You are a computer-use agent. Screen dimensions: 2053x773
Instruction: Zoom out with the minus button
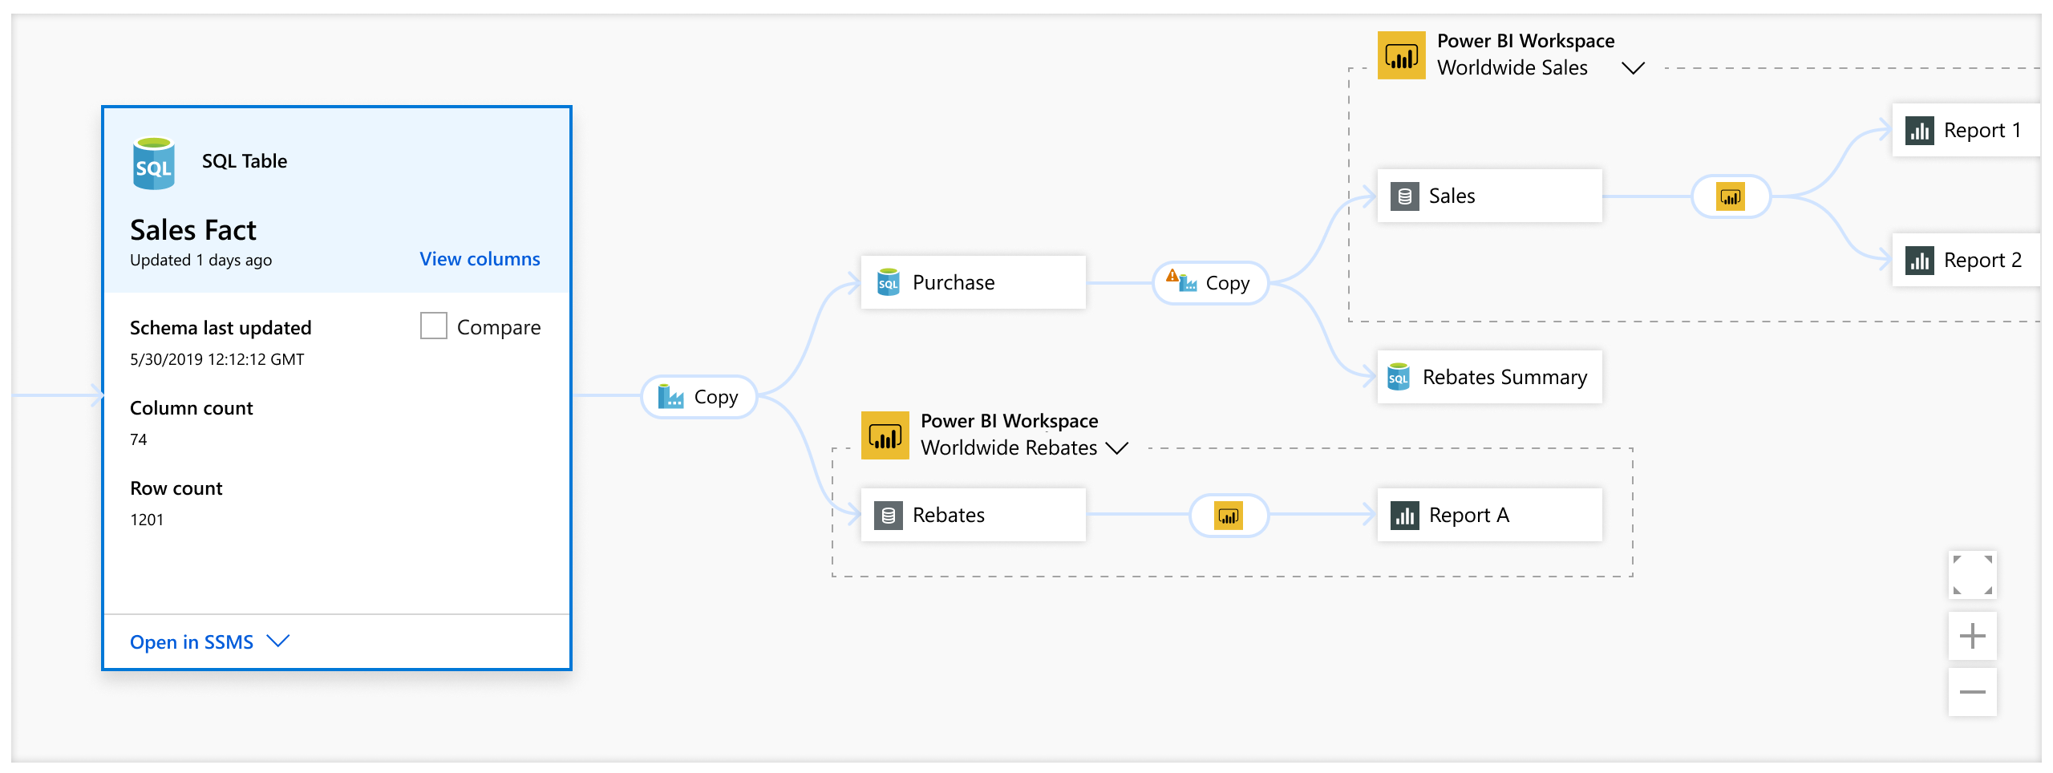point(1973,692)
